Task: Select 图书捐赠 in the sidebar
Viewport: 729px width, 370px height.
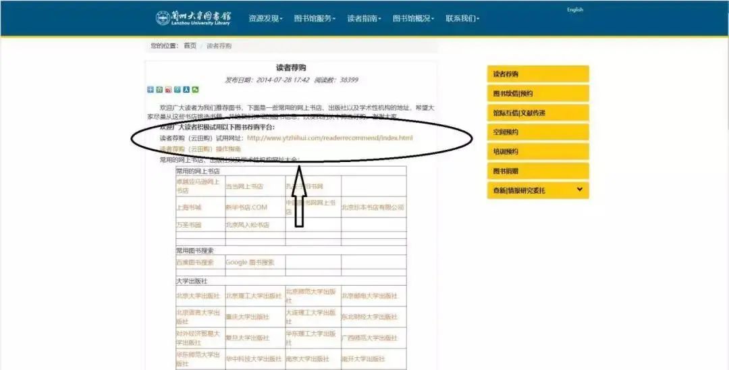Action: [x=538, y=171]
